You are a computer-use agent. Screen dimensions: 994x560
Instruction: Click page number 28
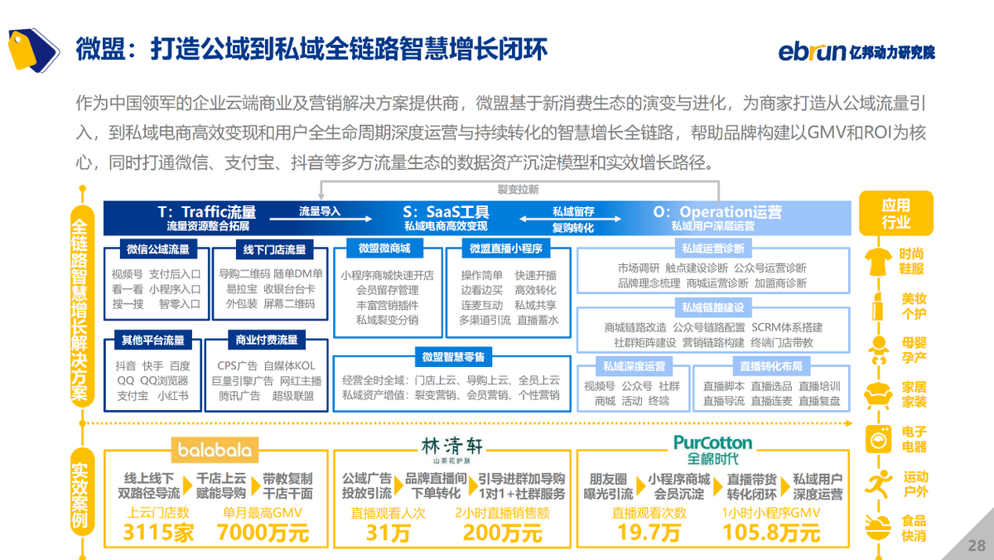click(x=976, y=545)
